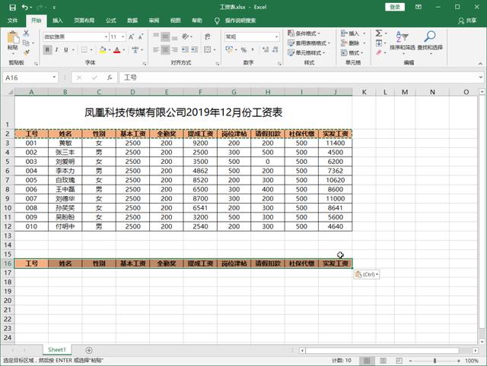Add a new sheet with plus icon
The height and width of the screenshot is (366, 487).
89,350
